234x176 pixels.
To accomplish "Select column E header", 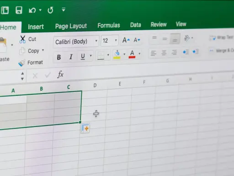I will click(120, 84).
